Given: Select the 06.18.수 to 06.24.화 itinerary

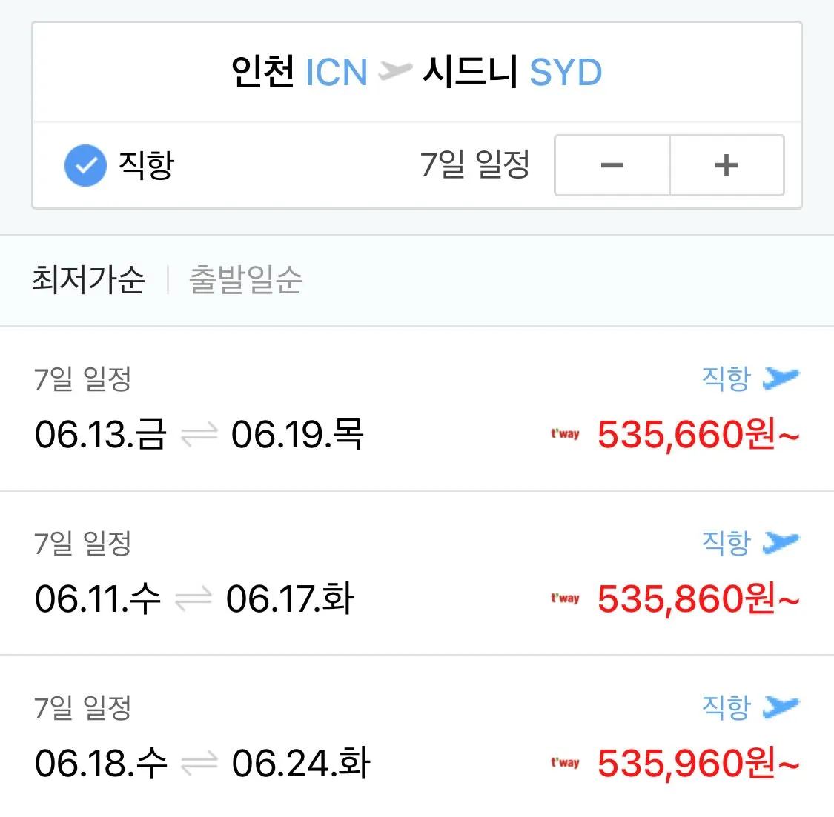Looking at the screenshot, I should point(202,763).
